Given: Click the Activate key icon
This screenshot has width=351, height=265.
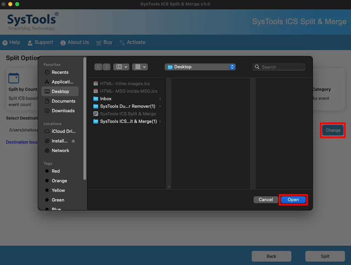Looking at the screenshot, I should 122,43.
